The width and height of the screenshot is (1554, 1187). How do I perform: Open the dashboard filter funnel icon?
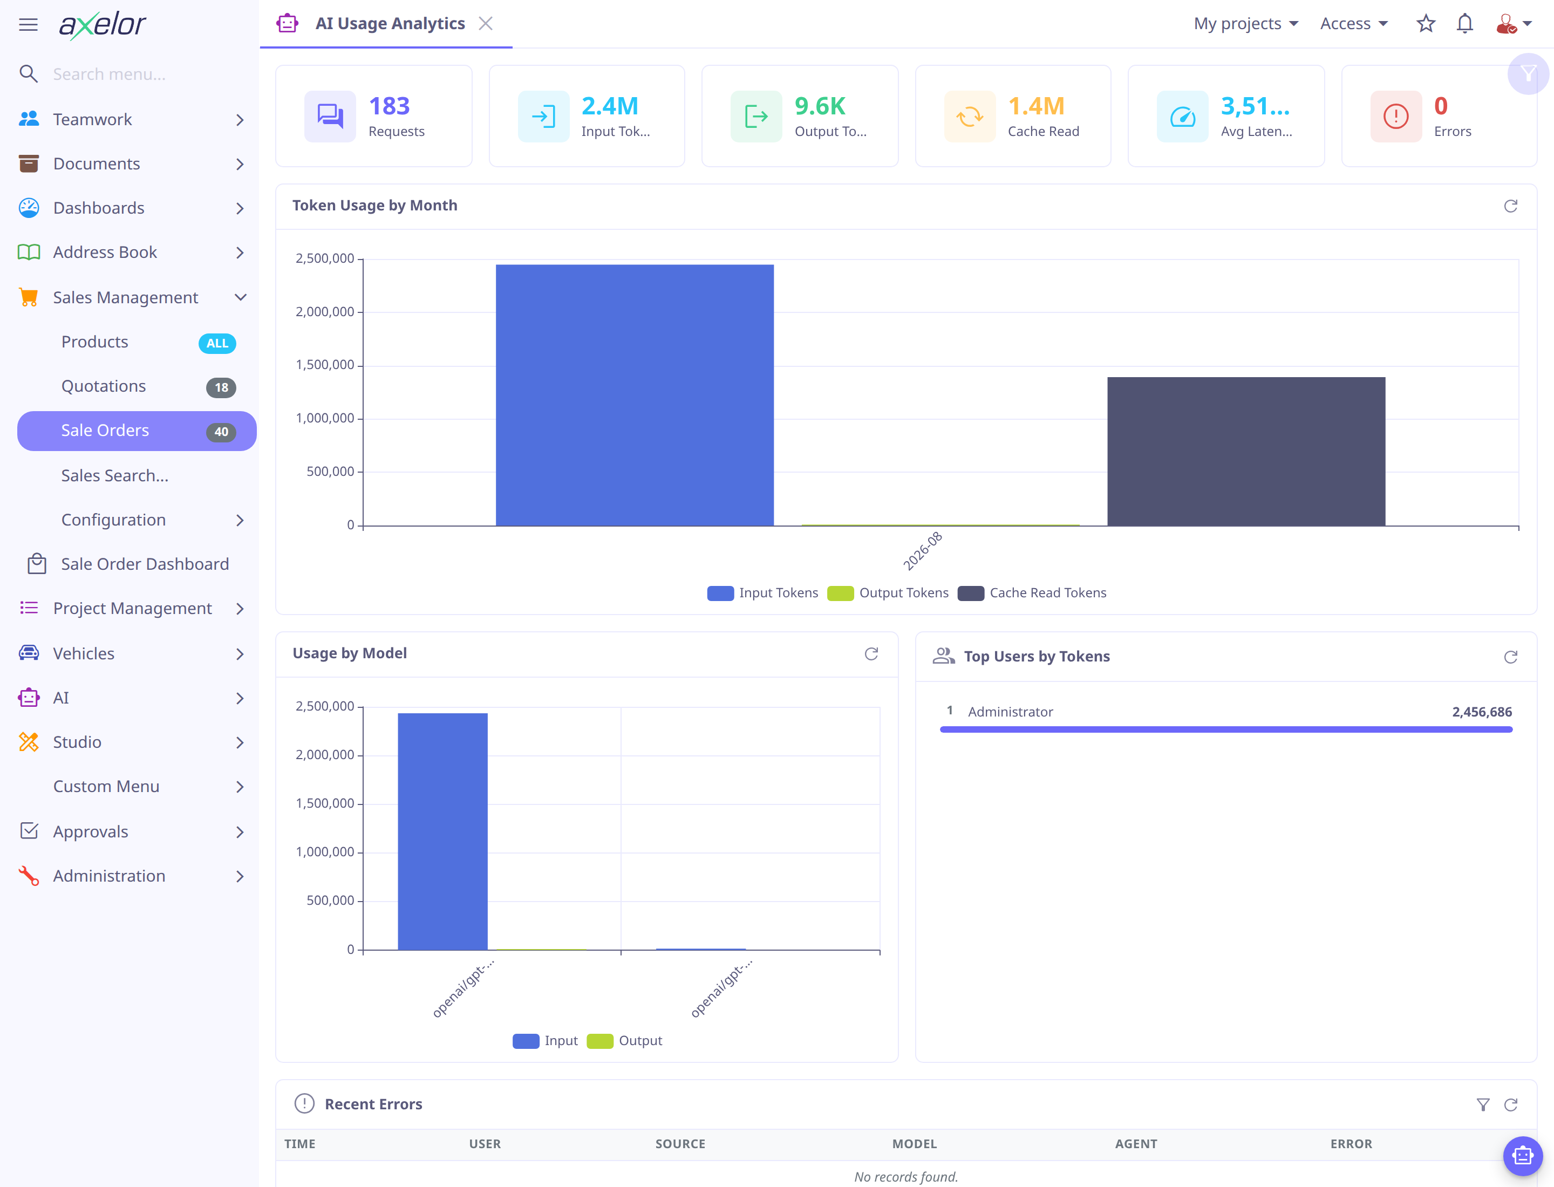pos(1528,73)
